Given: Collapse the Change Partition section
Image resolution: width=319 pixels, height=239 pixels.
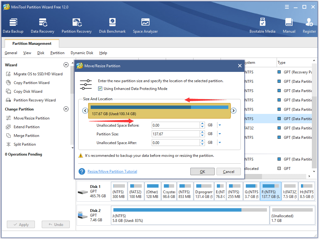Looking at the screenshot, I should 66,109.
